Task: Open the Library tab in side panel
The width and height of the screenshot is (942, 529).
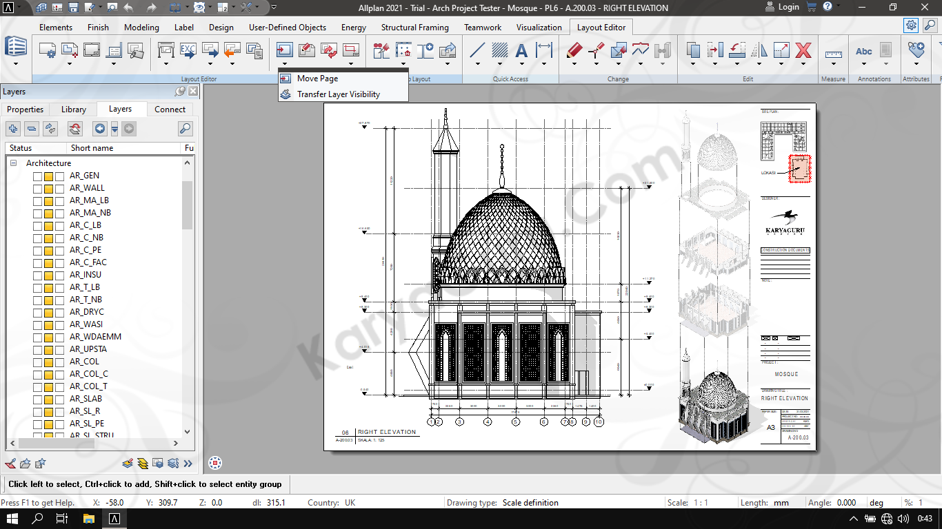Action: 74,110
